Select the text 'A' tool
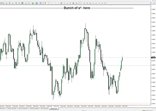 67,3
